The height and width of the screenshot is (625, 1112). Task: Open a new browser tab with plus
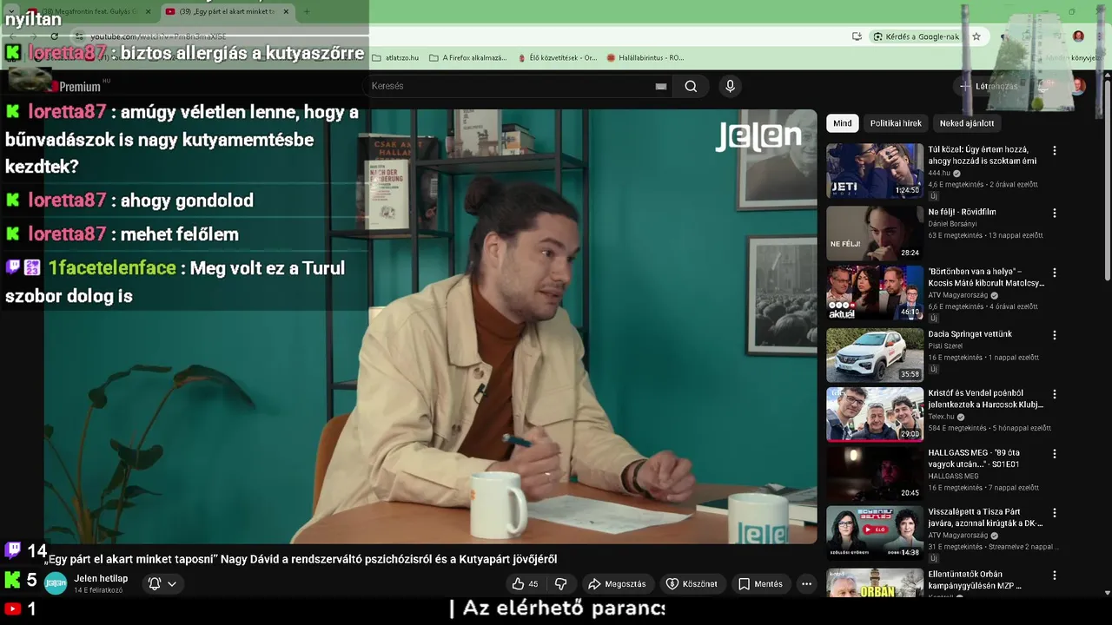pyautogui.click(x=306, y=12)
